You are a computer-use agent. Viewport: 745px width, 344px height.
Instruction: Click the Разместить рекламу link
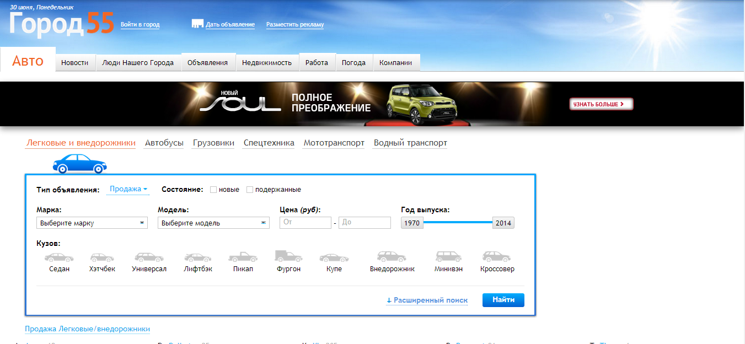pos(295,25)
